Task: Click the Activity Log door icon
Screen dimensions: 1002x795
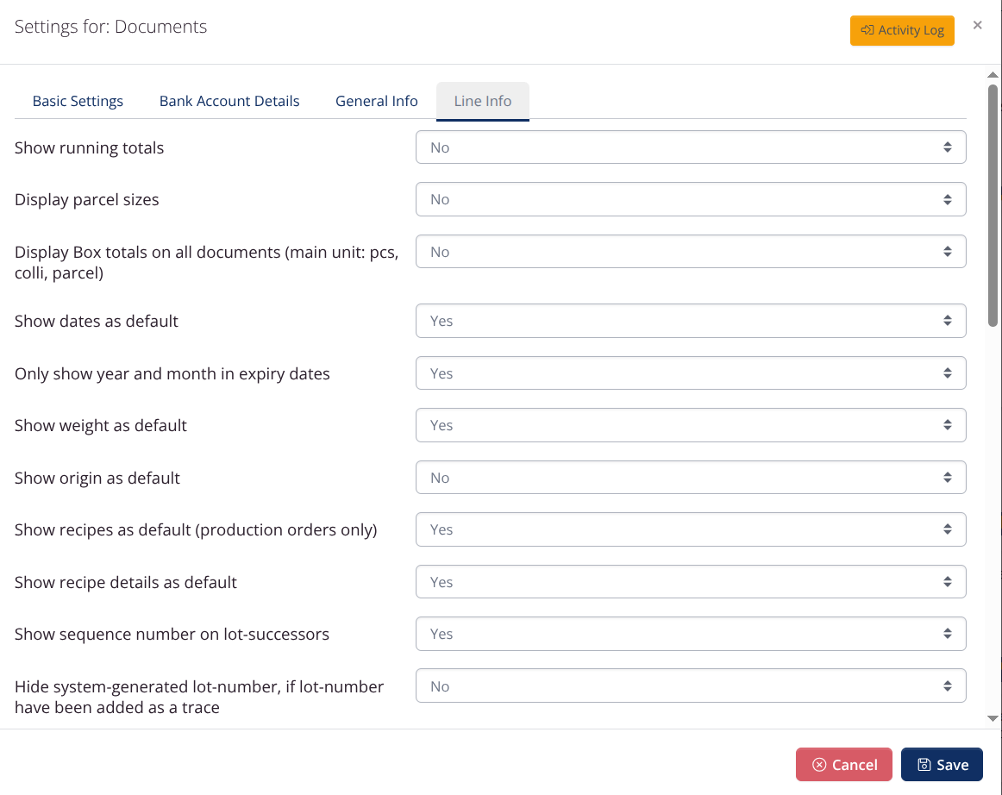Action: (x=867, y=30)
